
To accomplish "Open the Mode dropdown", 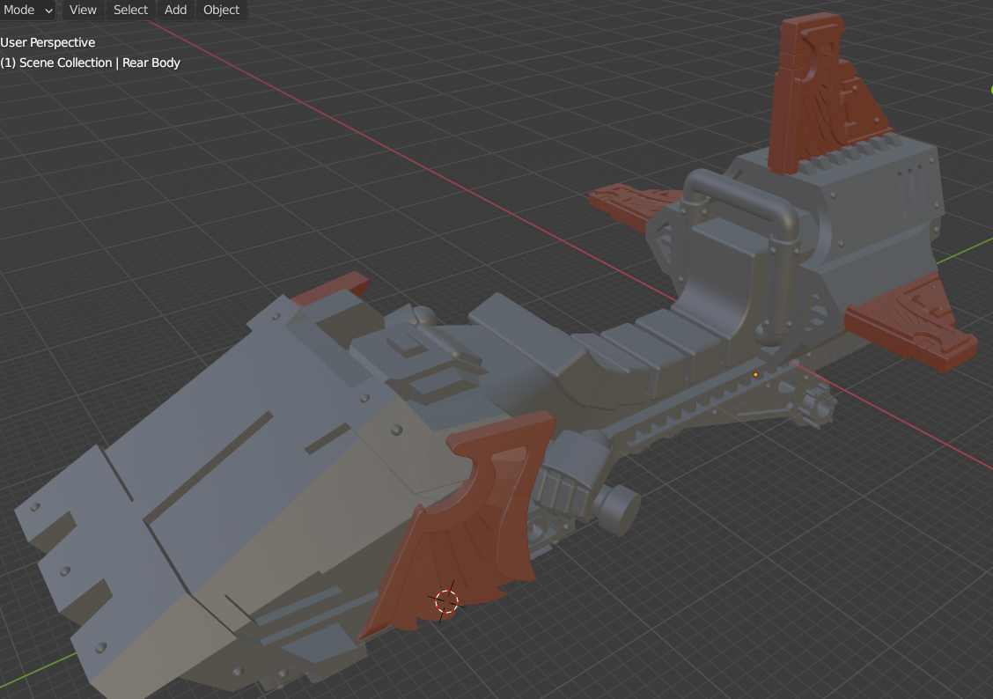I will coord(20,10).
